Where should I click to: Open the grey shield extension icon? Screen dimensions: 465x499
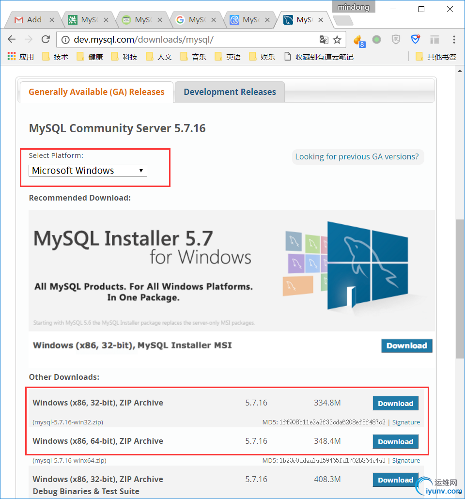396,40
